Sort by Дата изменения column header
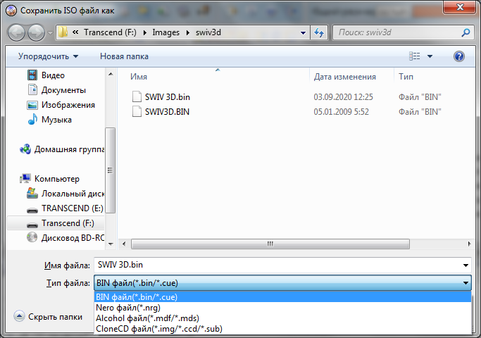This screenshot has height=338, width=481. point(344,77)
